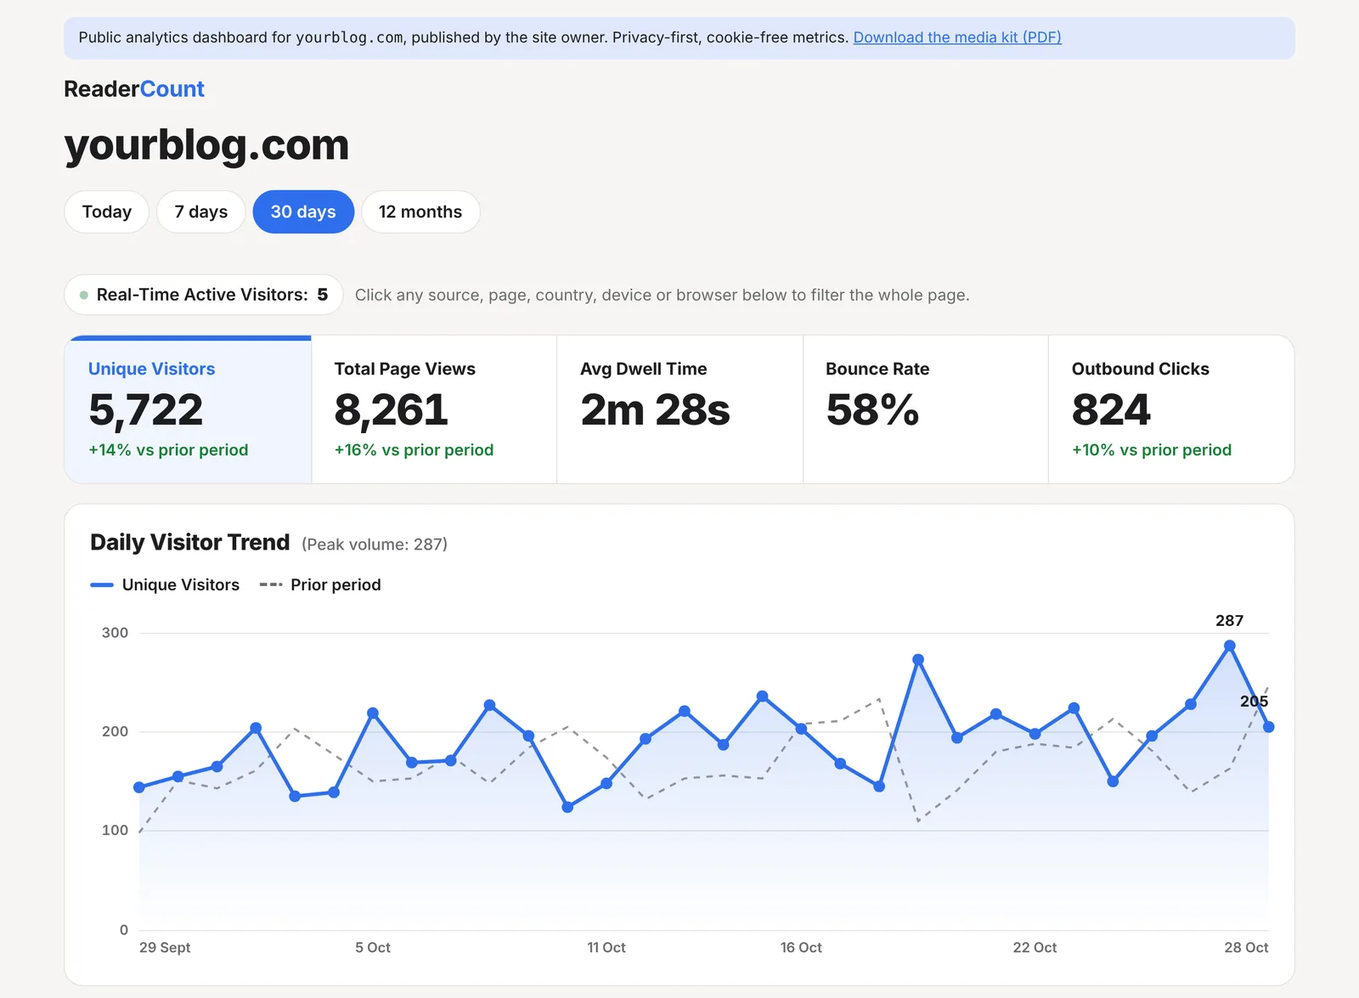1359x998 pixels.
Task: Click the 5,722 unique visitors value
Action: (x=146, y=410)
